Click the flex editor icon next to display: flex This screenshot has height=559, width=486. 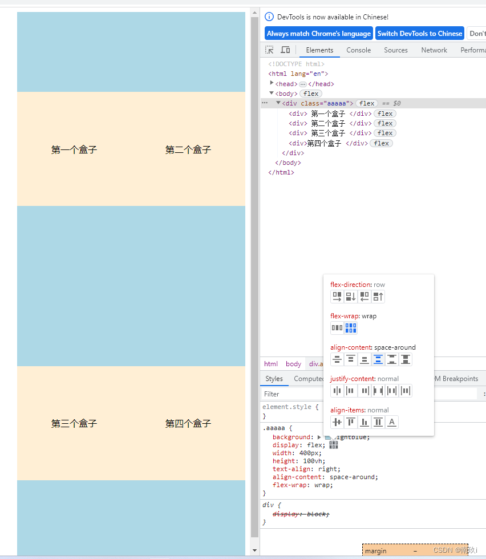coord(333,445)
